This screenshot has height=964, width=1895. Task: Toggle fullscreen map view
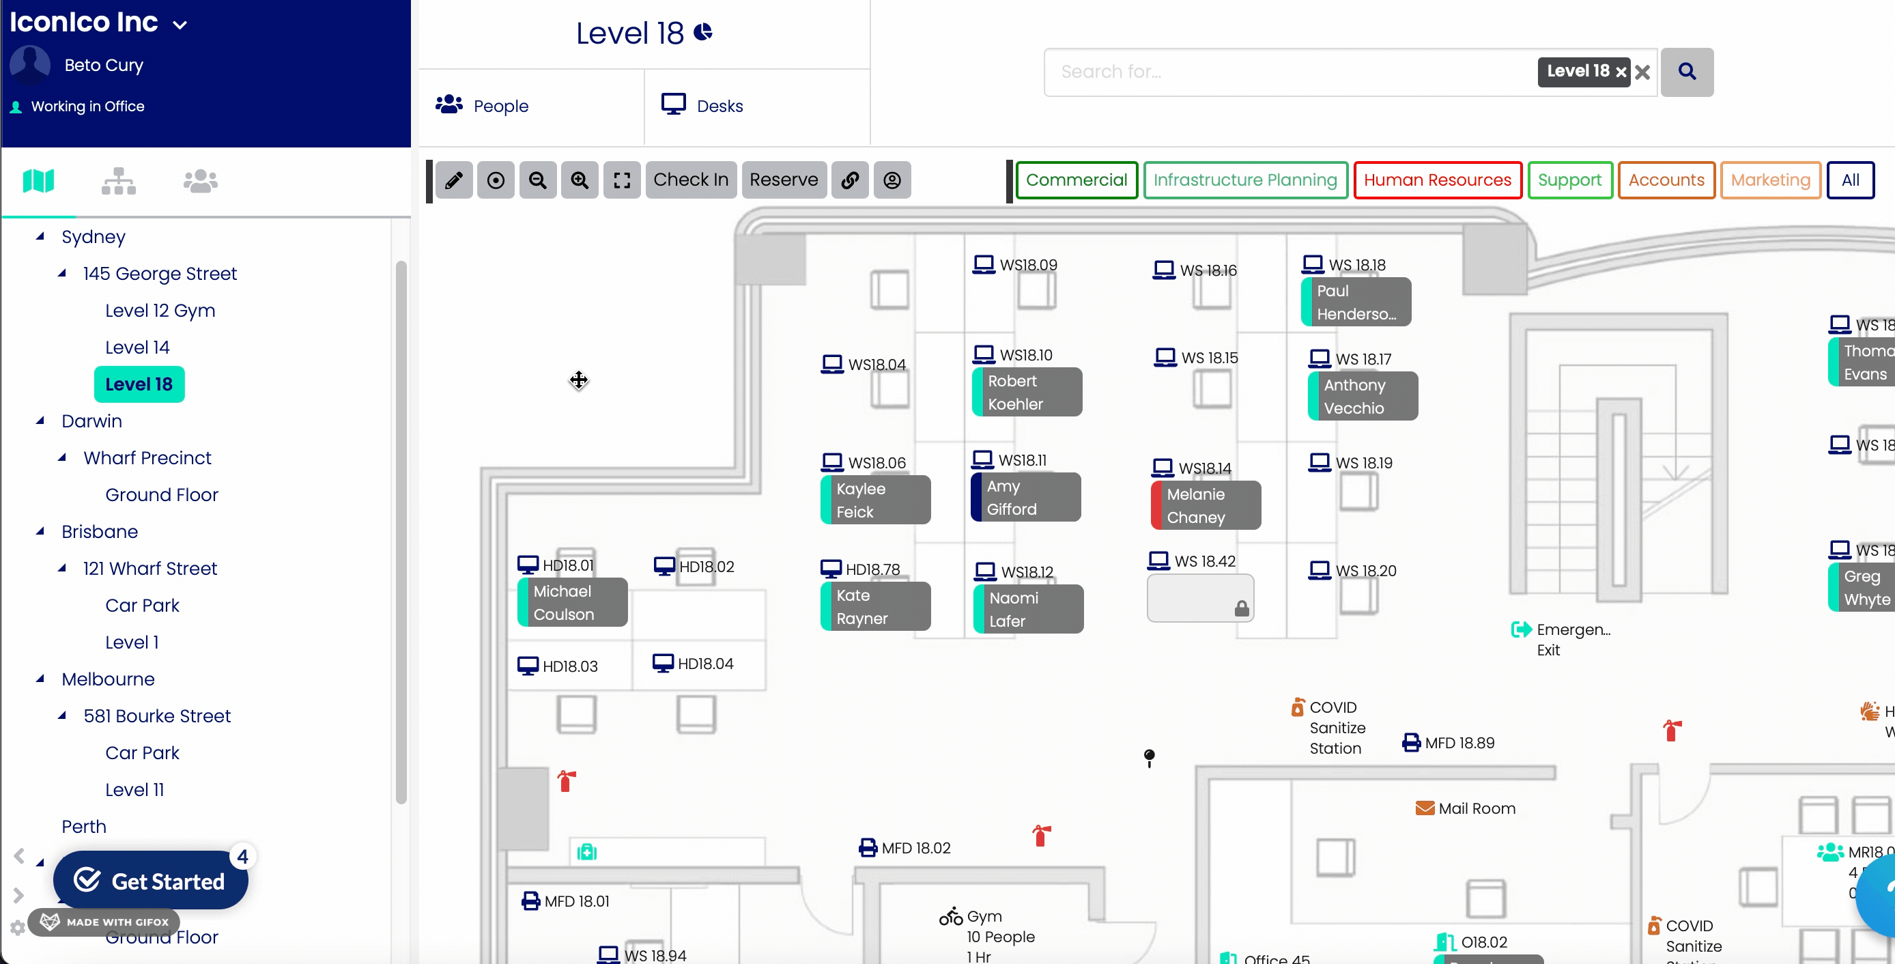[622, 180]
